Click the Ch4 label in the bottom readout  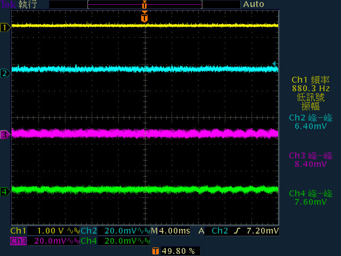coord(89,241)
